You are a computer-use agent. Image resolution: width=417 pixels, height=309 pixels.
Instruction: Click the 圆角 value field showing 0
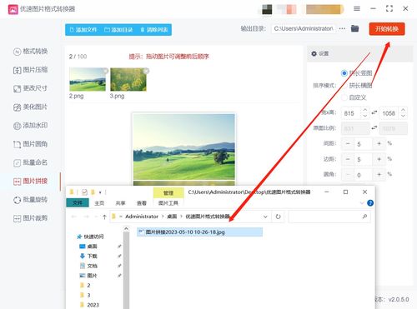click(363, 175)
